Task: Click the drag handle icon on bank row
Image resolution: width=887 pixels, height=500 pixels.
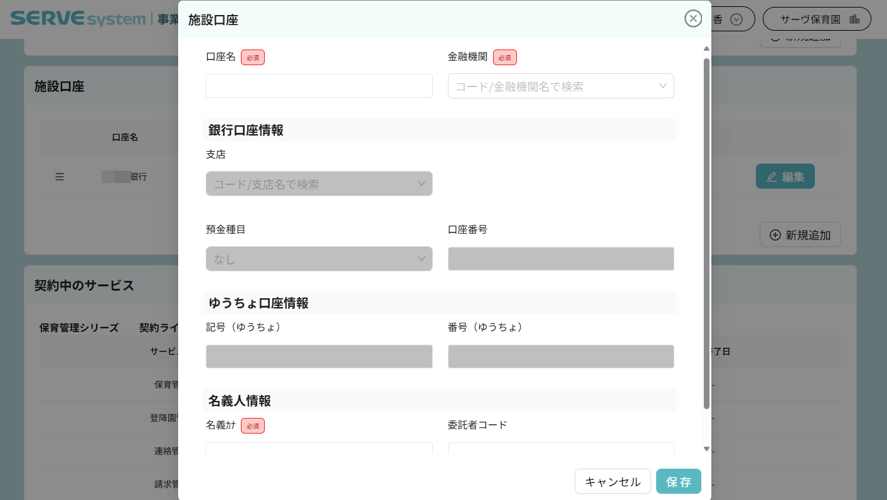Action: click(x=60, y=177)
